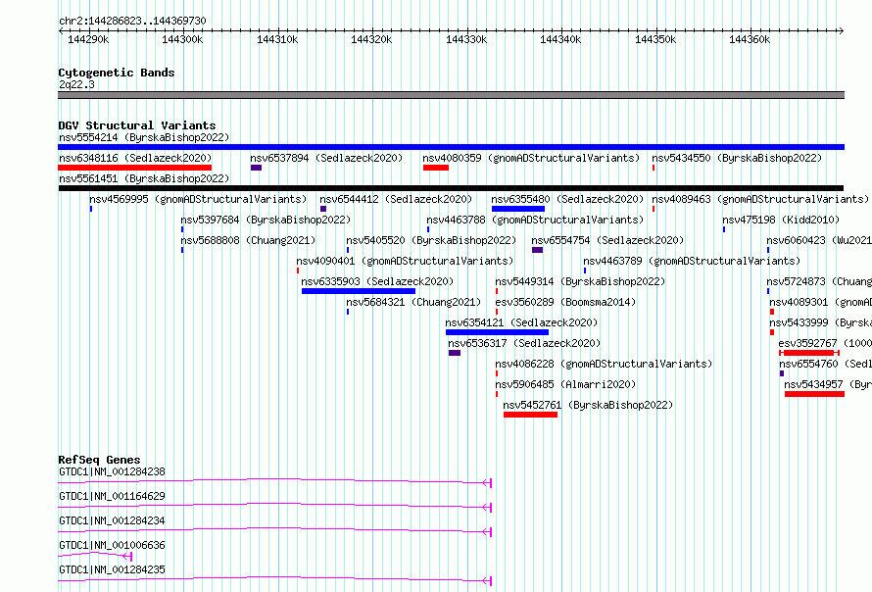Screen dimensions: 872x592
Task: Open nsv4086228 variant label
Action: (x=604, y=364)
